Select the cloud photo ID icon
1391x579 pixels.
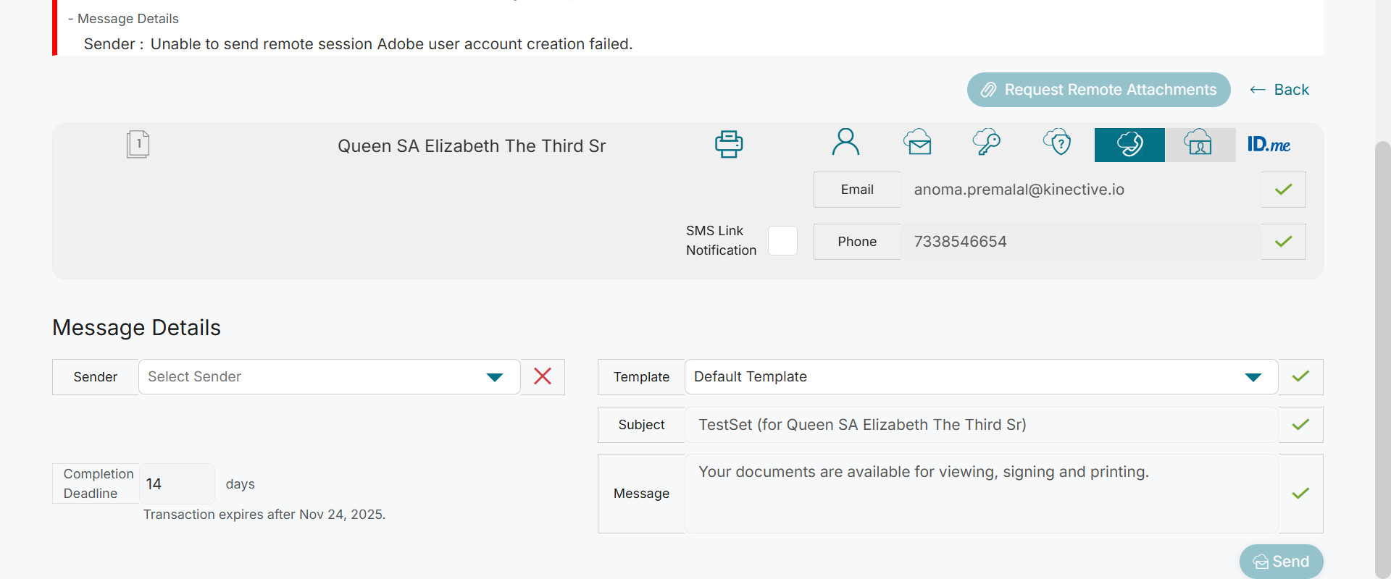[1199, 144]
